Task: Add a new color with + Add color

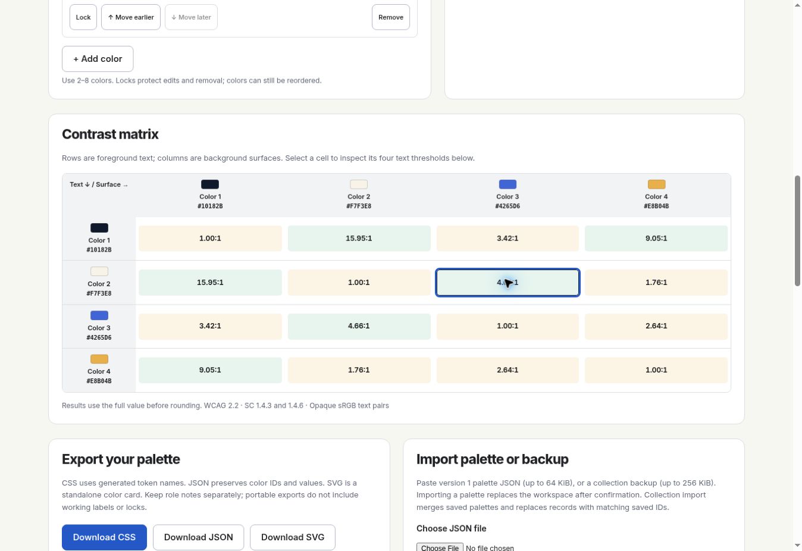Action: (98, 59)
